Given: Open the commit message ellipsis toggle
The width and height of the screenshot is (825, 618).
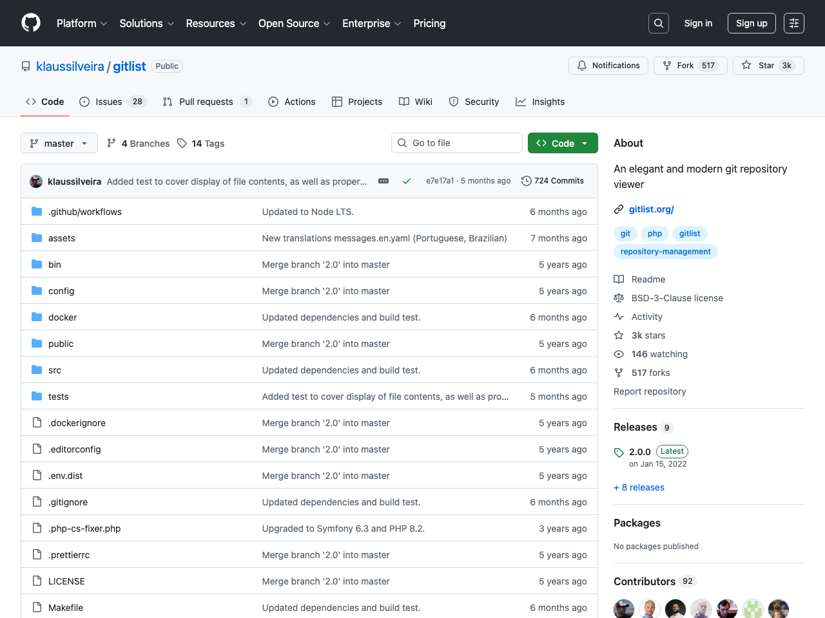Looking at the screenshot, I should click(383, 181).
